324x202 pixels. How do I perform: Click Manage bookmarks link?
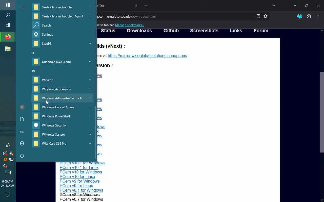[129, 25]
